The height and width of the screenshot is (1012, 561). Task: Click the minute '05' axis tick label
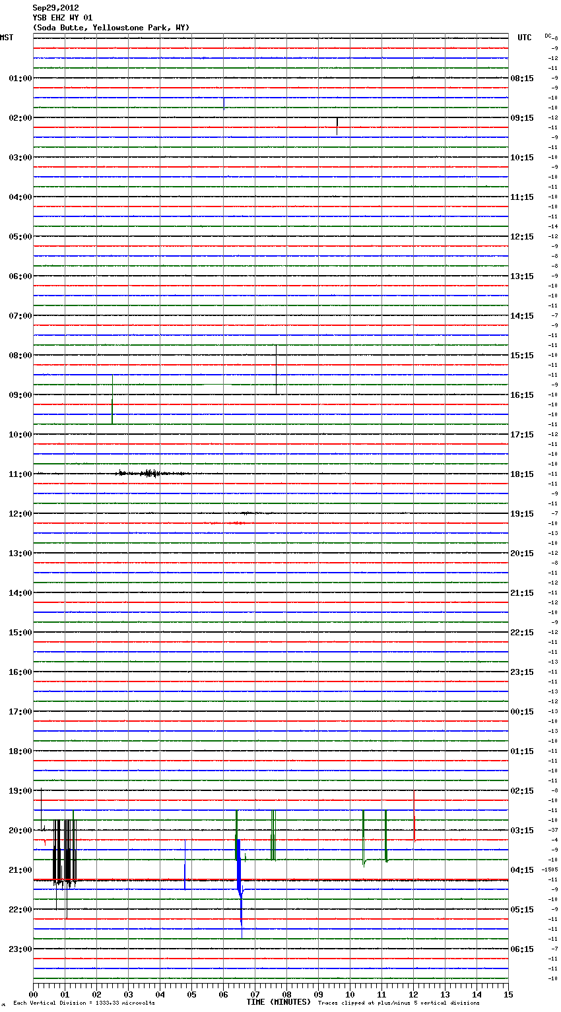point(191,994)
